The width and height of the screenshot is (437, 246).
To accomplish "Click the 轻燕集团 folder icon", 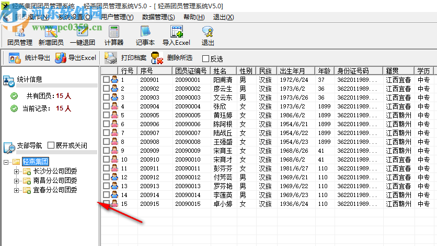I will pyautogui.click(x=16, y=162).
